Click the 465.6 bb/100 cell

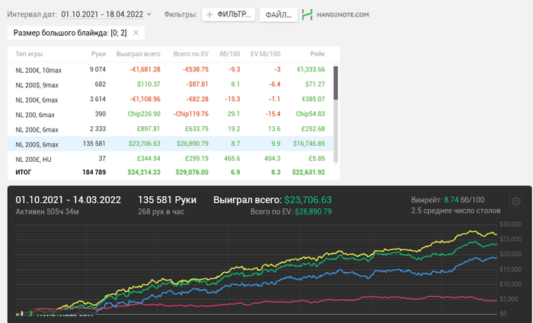(x=231, y=158)
